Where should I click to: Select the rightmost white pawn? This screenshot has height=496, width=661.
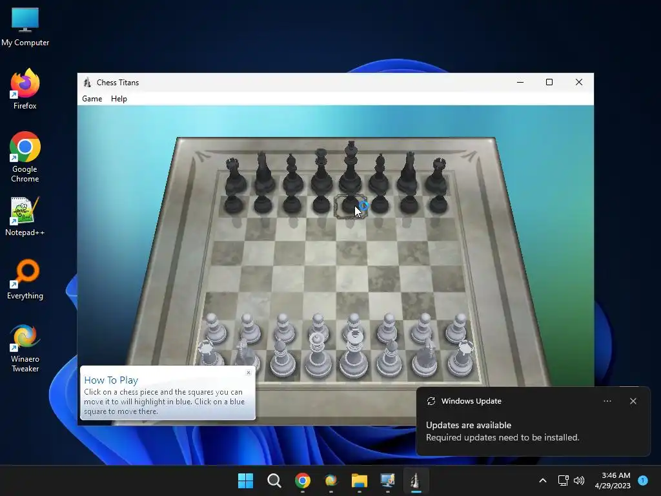point(457,328)
